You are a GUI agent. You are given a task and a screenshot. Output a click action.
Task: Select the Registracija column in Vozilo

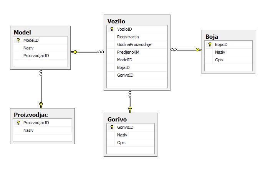(128, 37)
